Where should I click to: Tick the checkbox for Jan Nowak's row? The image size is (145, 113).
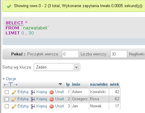[7, 106]
